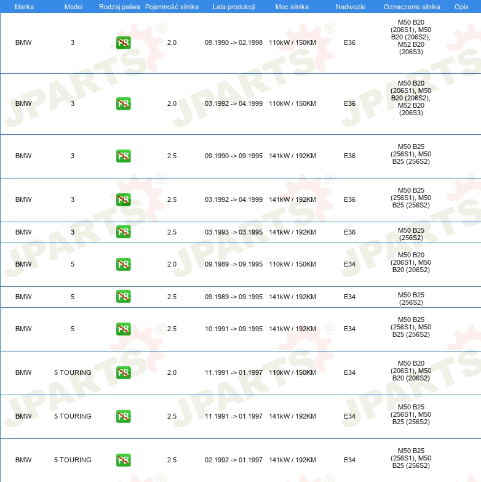Click the Moc silnika column header

point(292,7)
